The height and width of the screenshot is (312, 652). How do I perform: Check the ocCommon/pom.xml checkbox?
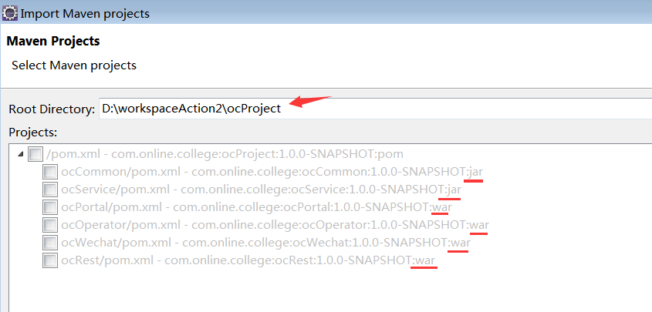click(x=50, y=172)
